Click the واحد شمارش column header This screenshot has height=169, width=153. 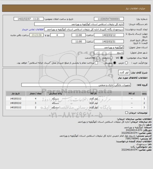click(x=55, y=93)
